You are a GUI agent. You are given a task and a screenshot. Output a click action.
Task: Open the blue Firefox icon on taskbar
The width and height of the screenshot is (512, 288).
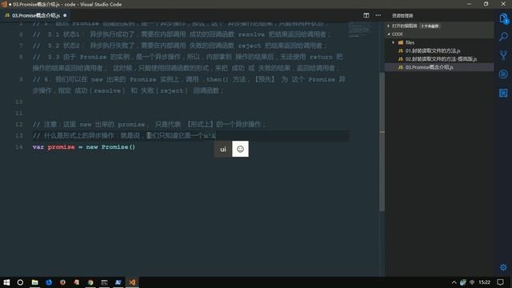(x=49, y=282)
